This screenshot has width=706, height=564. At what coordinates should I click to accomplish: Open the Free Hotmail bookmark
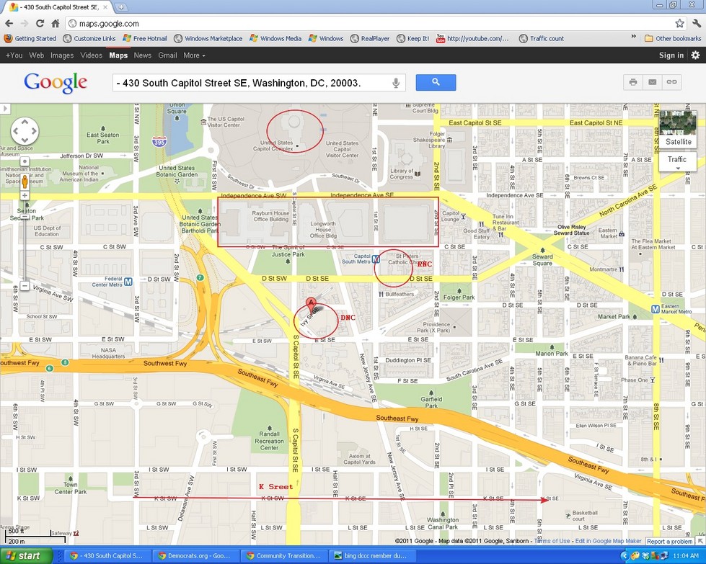[144, 38]
